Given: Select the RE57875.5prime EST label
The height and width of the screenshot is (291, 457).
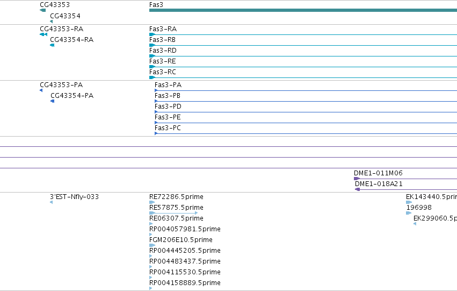Looking at the screenshot, I should tap(176, 208).
